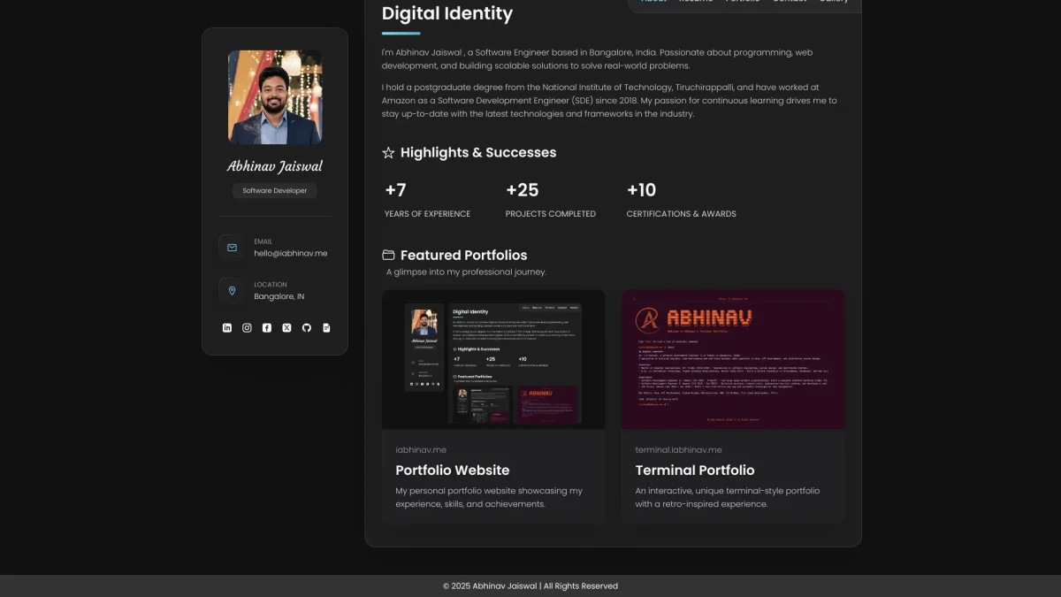The height and width of the screenshot is (597, 1061).
Task: Open the Instagram icon in the sidebar
Action: pyautogui.click(x=247, y=327)
